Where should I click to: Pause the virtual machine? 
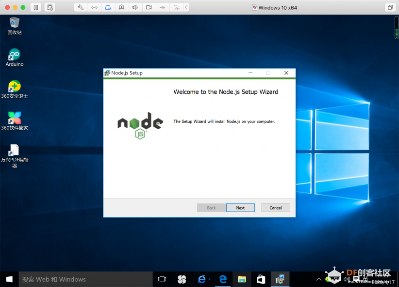36,7
